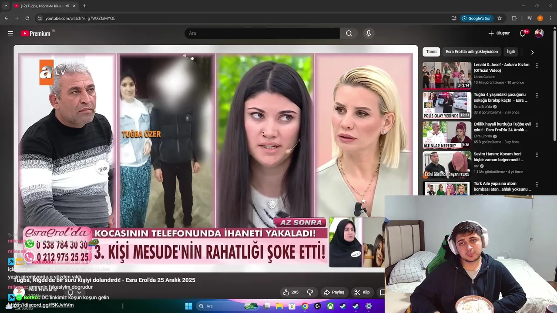Click the YouTube 'Ara' search field

[x=262, y=33]
